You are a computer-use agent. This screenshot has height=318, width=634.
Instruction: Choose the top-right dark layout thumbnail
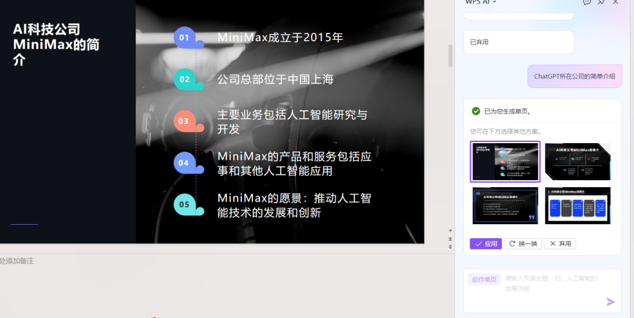(578, 162)
